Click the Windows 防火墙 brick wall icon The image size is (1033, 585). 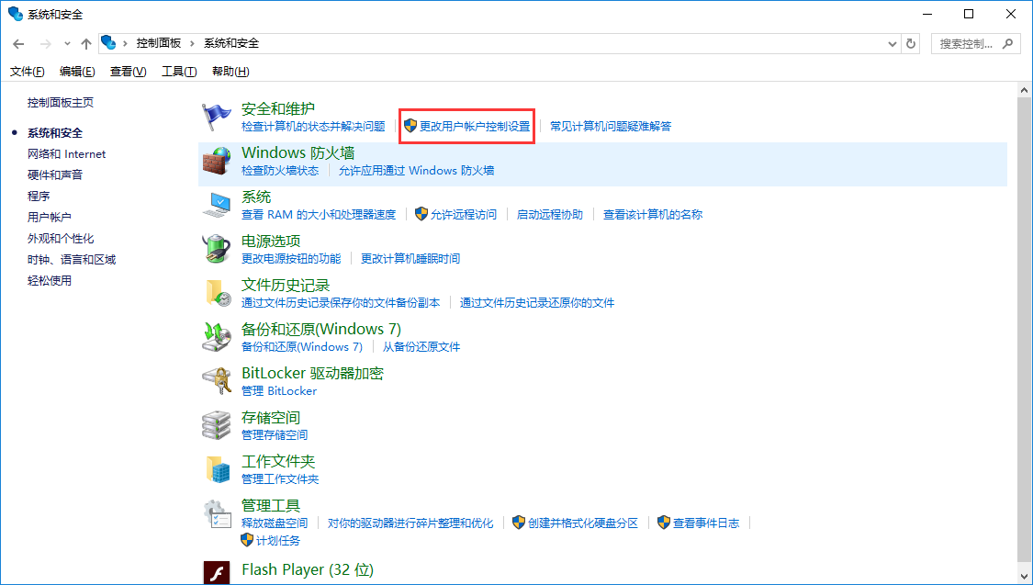pyautogui.click(x=217, y=159)
